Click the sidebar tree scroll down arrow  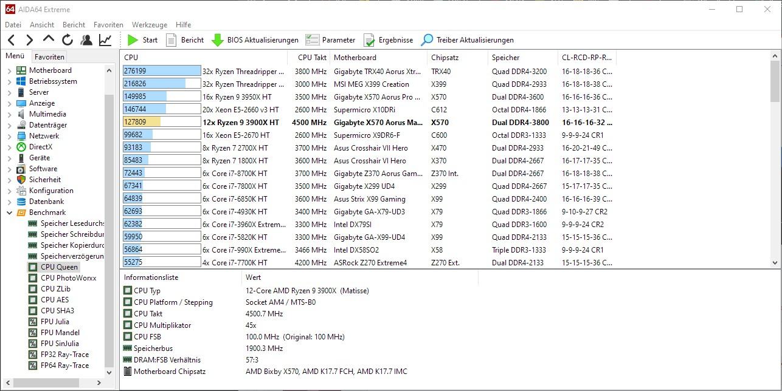tap(109, 373)
